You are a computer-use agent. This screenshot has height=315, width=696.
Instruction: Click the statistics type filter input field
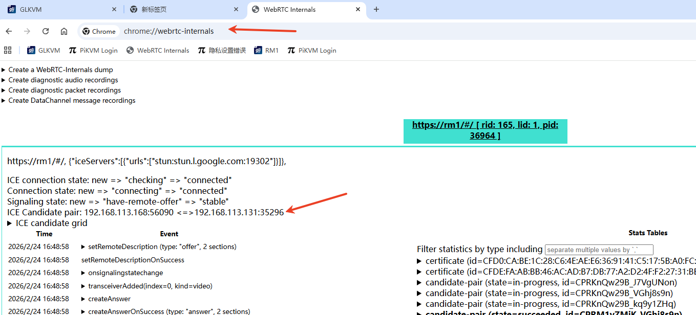point(599,250)
